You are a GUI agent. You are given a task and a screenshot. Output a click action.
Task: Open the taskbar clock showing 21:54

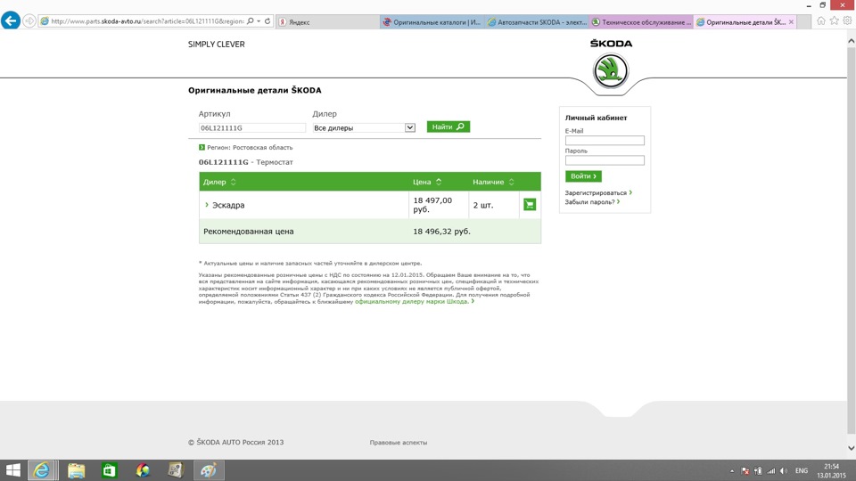click(831, 470)
